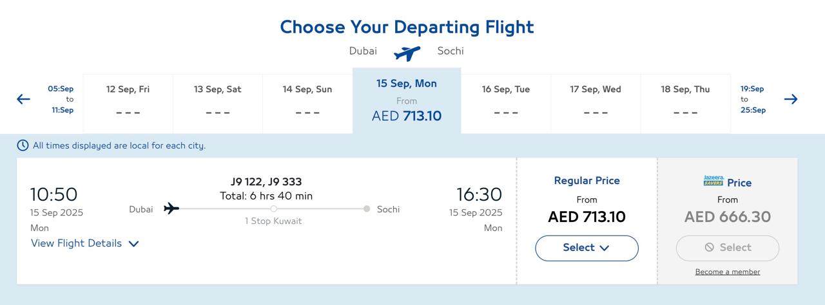The image size is (825, 305).
Task: Click the disabled icon in Savers Select button
Action: [710, 247]
